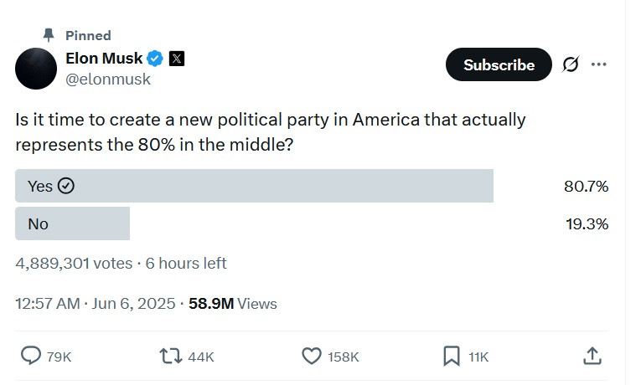Image resolution: width=641 pixels, height=385 pixels.
Task: Click the pinned pushpin icon
Action: click(x=49, y=35)
